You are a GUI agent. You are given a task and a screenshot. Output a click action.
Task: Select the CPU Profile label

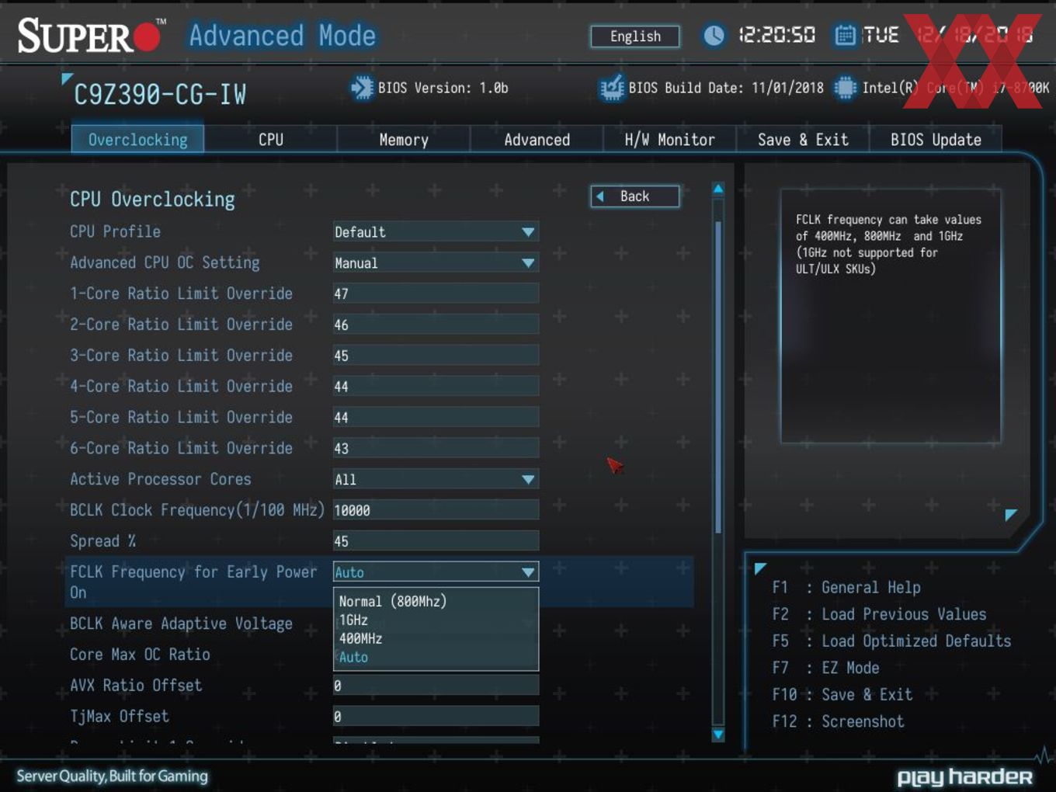click(115, 231)
